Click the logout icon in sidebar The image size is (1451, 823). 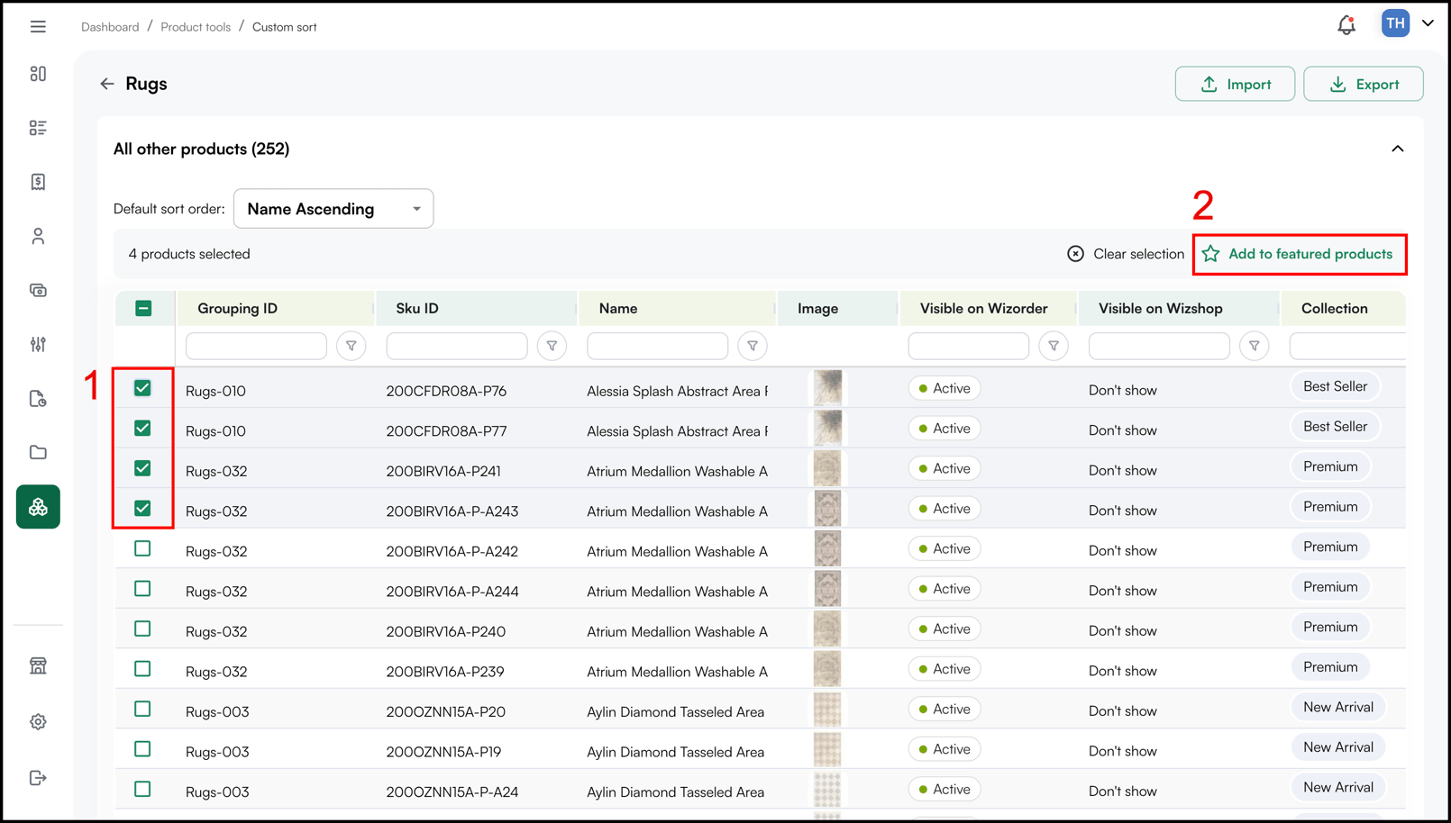point(38,778)
